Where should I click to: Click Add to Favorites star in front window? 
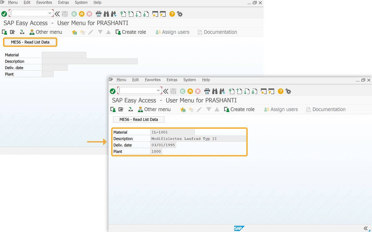click(183, 110)
